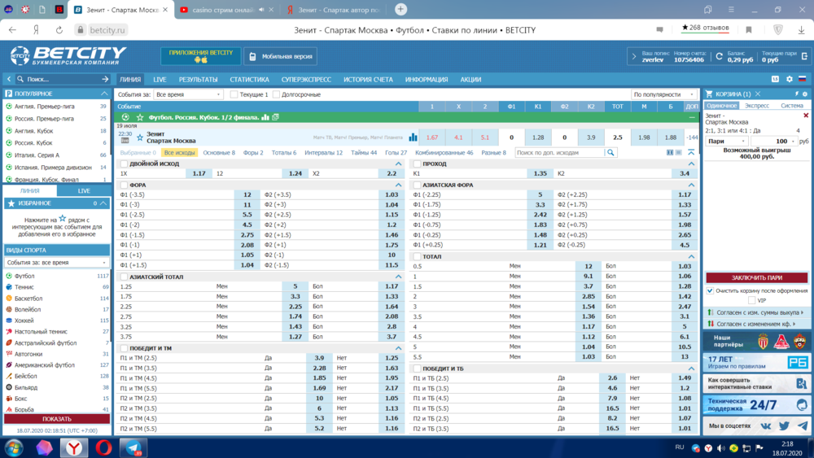
Task: Search additional outcomes magnifier button
Action: (x=611, y=152)
